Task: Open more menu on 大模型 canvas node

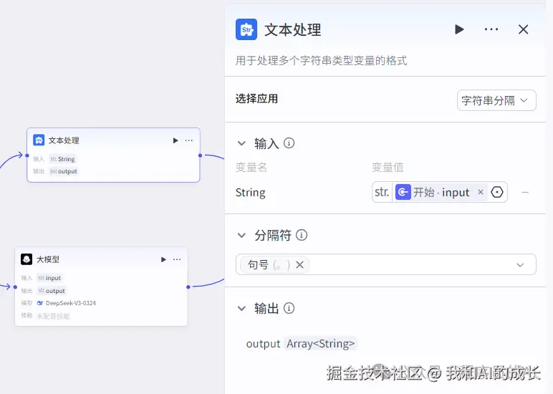Action: pos(177,259)
